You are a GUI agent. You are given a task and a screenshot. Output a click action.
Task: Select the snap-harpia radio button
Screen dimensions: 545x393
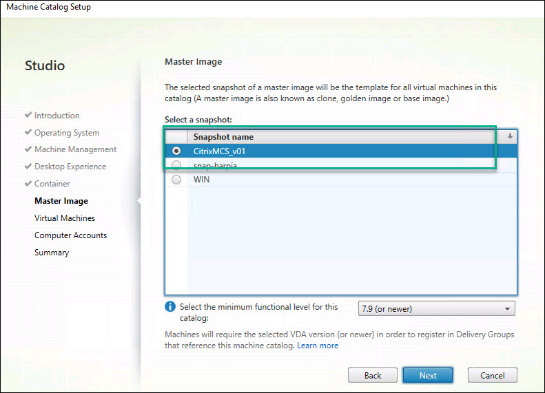177,165
